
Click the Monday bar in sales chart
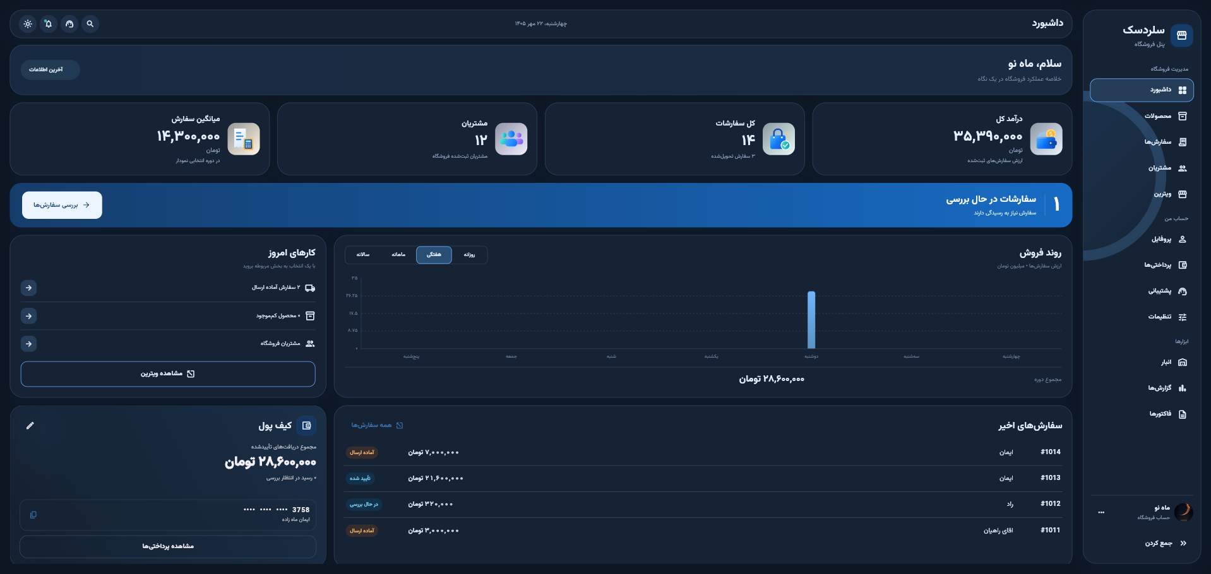(811, 320)
